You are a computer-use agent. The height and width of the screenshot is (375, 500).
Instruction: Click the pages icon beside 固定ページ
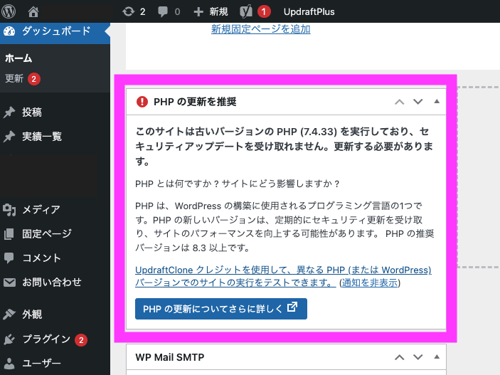(9, 233)
